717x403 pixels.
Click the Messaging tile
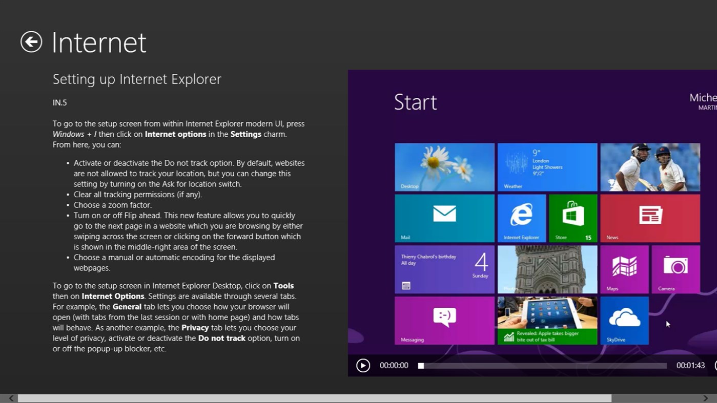(444, 320)
